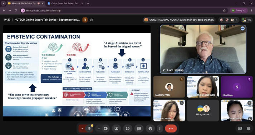Select Liam Harding's video tile
The width and height of the screenshot is (255, 135).
click(203, 49)
